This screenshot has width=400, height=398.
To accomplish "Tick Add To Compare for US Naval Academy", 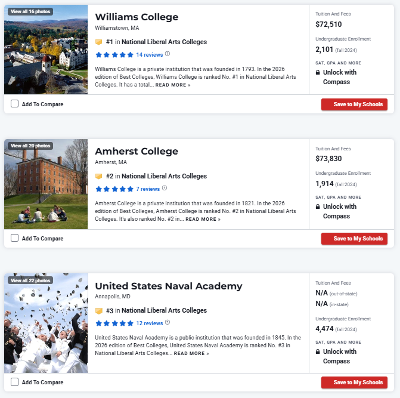I will 15,382.
